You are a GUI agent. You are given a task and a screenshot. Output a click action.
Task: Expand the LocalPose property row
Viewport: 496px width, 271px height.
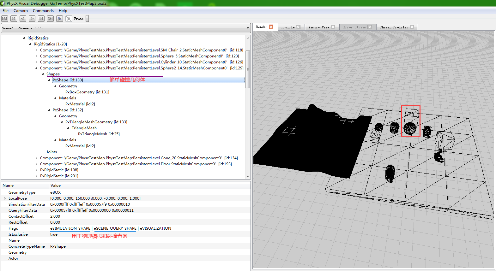(5, 198)
